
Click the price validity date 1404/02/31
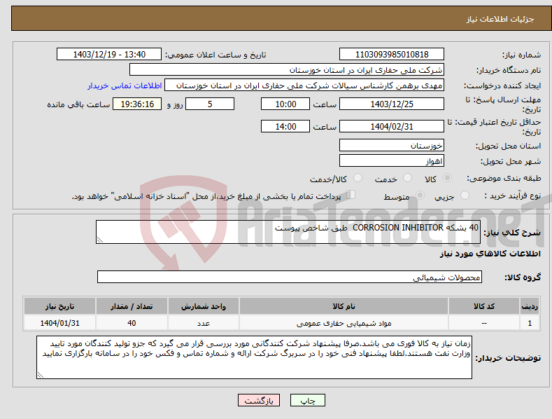(392, 126)
